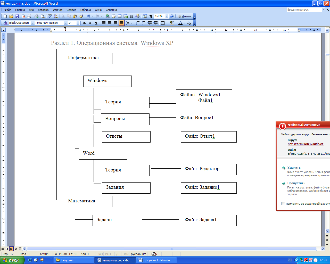Screen dimensions: 330x264
Task: Toggle ЗАМ overtype mode in status bar
Action: pyautogui.click(x=126, y=254)
